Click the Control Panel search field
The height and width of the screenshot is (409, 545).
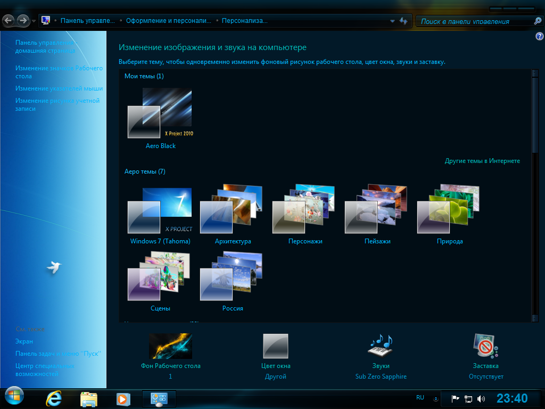pos(474,21)
